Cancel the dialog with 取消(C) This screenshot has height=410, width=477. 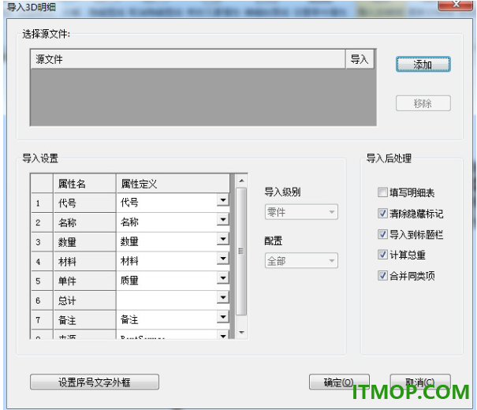pyautogui.click(x=420, y=382)
